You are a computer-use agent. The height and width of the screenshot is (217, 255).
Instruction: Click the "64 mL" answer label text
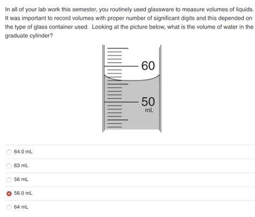click(x=21, y=207)
